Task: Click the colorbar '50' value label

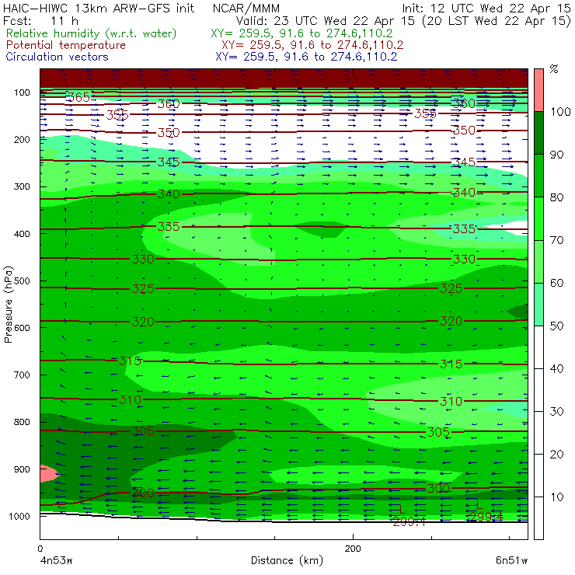Action: (x=556, y=326)
